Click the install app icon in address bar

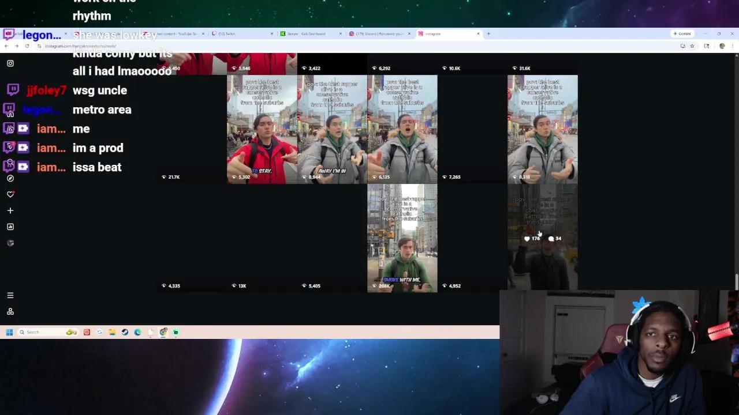tap(682, 46)
